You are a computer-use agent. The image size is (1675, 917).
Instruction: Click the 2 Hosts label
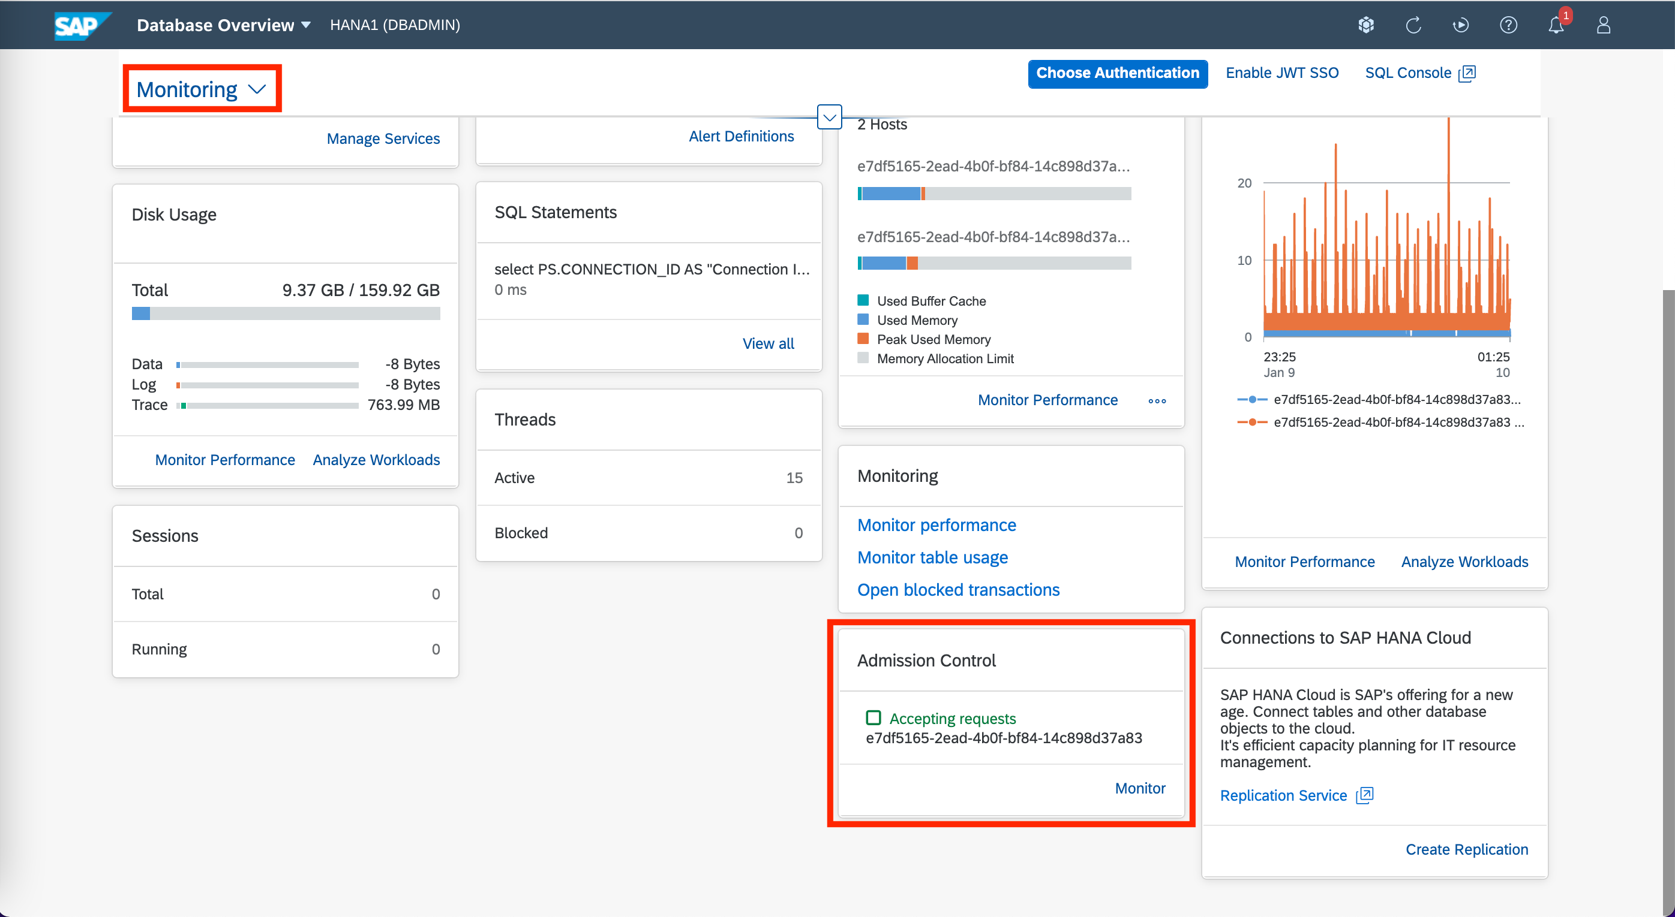[882, 124]
